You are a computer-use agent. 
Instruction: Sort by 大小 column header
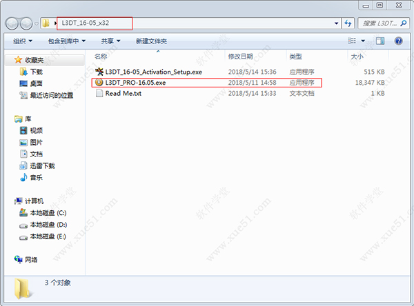[357, 57]
